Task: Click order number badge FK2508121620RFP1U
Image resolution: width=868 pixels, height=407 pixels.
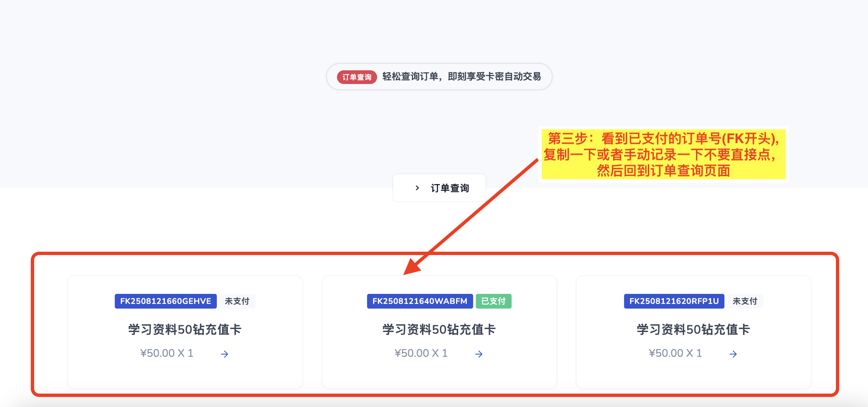Action: [674, 301]
